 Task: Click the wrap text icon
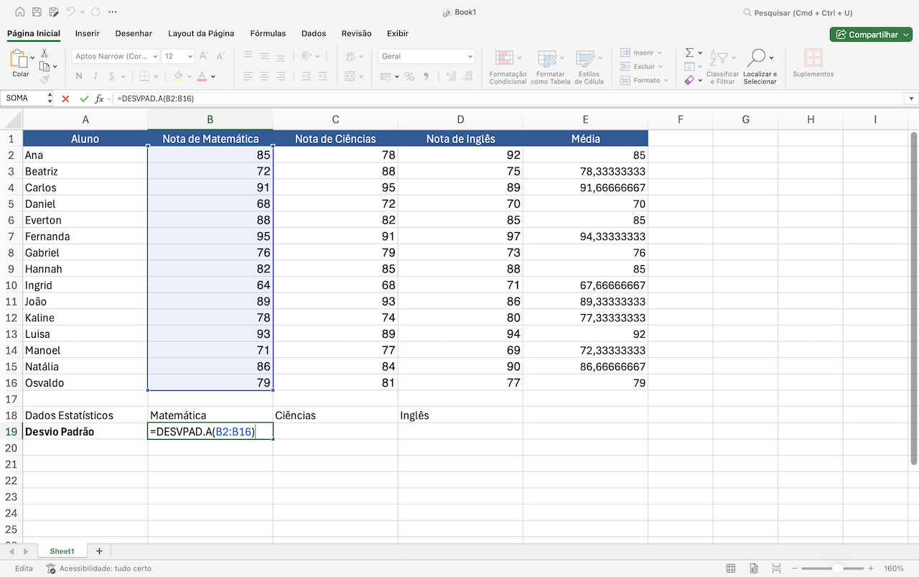coord(350,56)
